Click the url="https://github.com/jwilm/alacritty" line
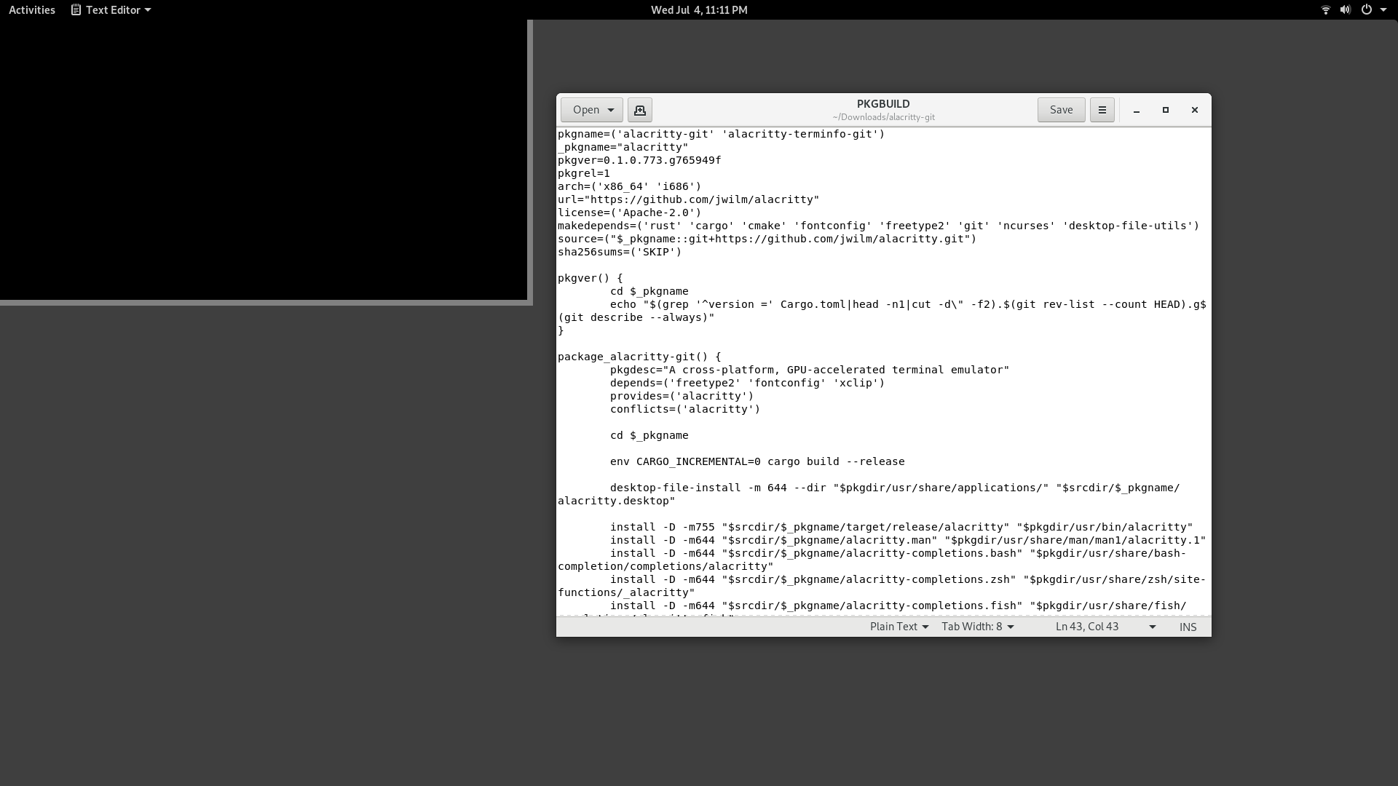 689,199
